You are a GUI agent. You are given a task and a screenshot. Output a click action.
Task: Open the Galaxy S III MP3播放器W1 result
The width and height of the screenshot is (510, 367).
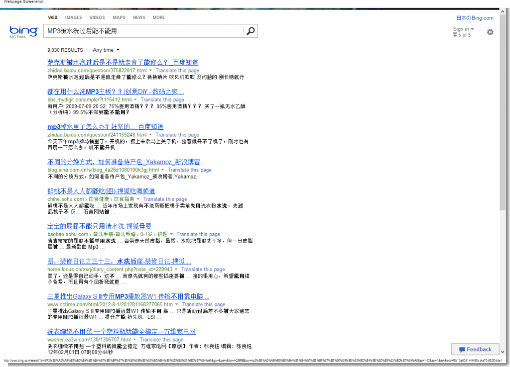pyautogui.click(x=128, y=297)
